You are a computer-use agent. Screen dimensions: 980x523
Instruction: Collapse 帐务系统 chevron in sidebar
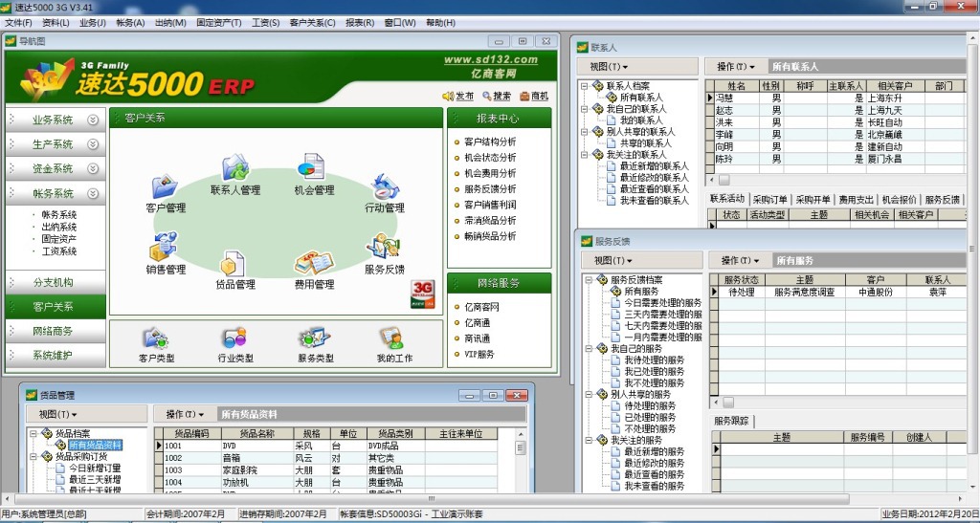93,193
